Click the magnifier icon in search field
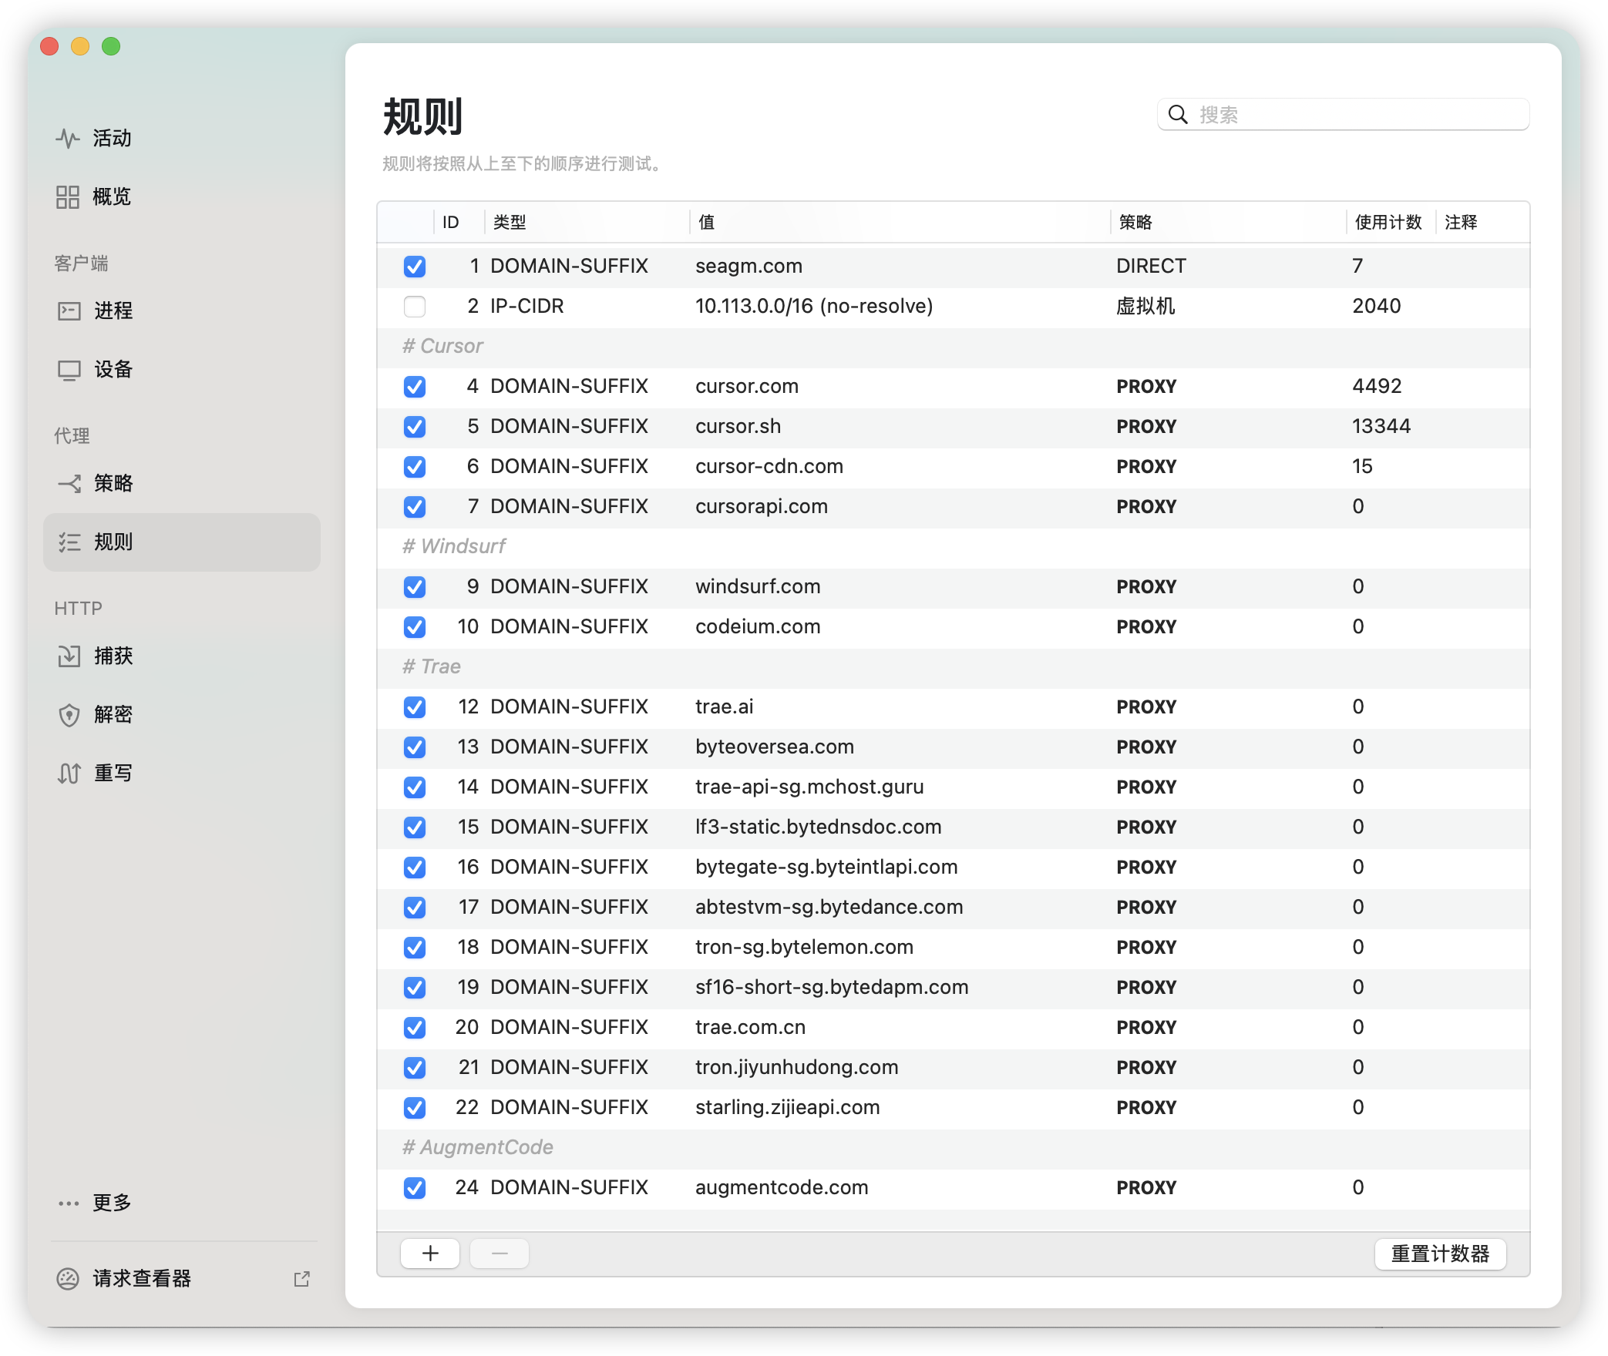This screenshot has height=1356, width=1608. [1178, 115]
